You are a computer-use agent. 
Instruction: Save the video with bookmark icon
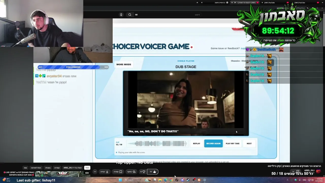(x=118, y=172)
